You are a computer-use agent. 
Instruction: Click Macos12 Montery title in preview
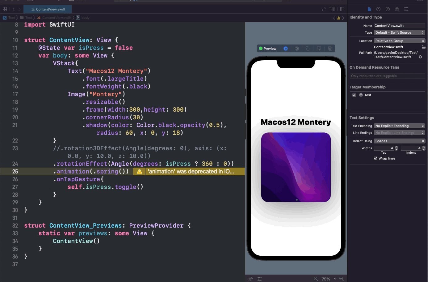(296, 122)
